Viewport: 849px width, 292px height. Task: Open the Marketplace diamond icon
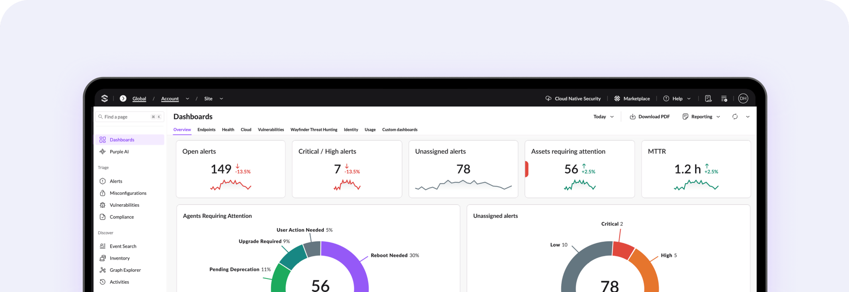(x=617, y=98)
